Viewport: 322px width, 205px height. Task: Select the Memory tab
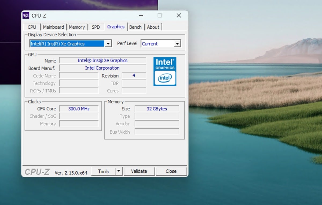tap(77, 27)
